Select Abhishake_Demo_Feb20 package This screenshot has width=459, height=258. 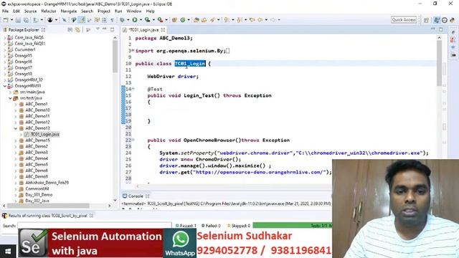[x=47, y=183]
